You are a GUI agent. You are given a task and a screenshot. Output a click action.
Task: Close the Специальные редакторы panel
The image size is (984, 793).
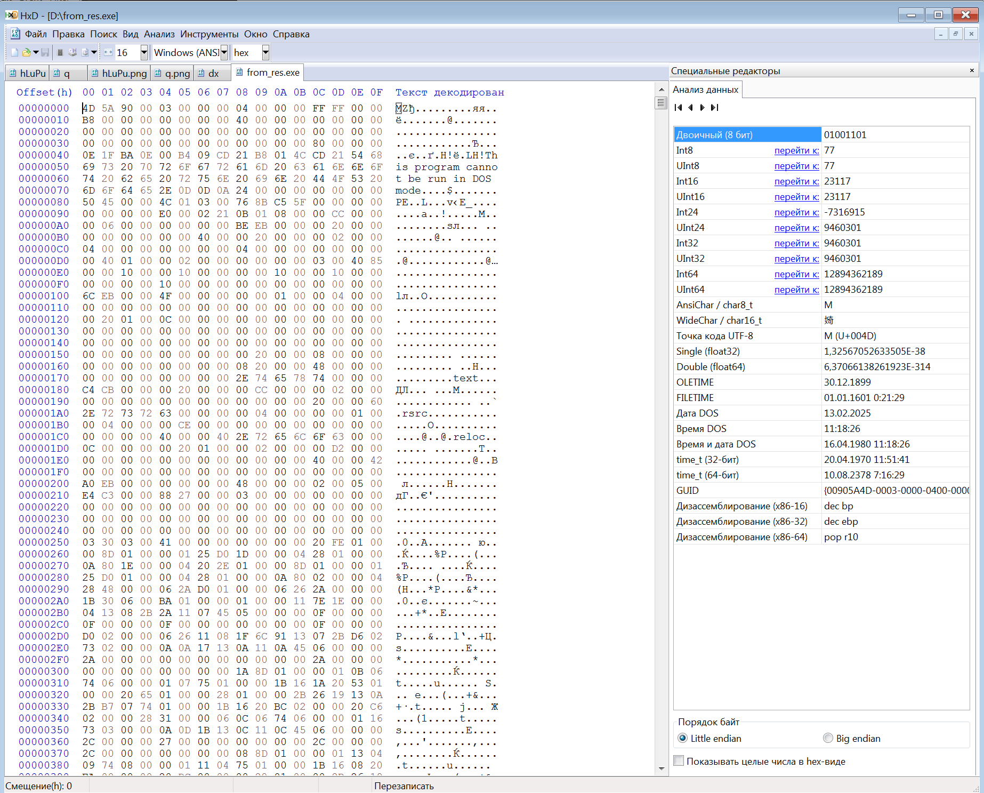click(971, 70)
